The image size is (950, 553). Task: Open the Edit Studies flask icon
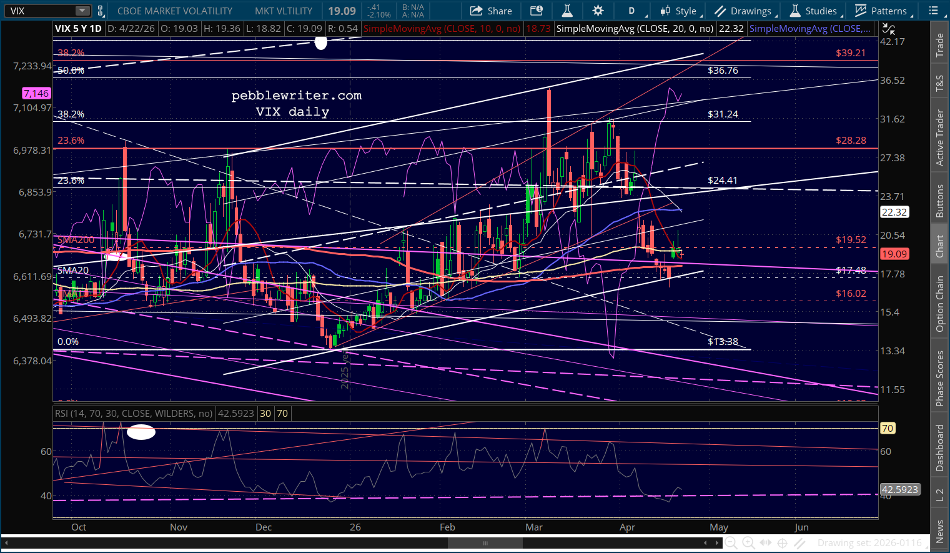click(x=567, y=11)
